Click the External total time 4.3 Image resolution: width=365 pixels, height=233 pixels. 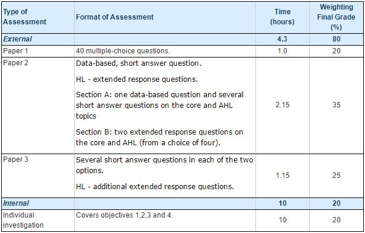[282, 39]
